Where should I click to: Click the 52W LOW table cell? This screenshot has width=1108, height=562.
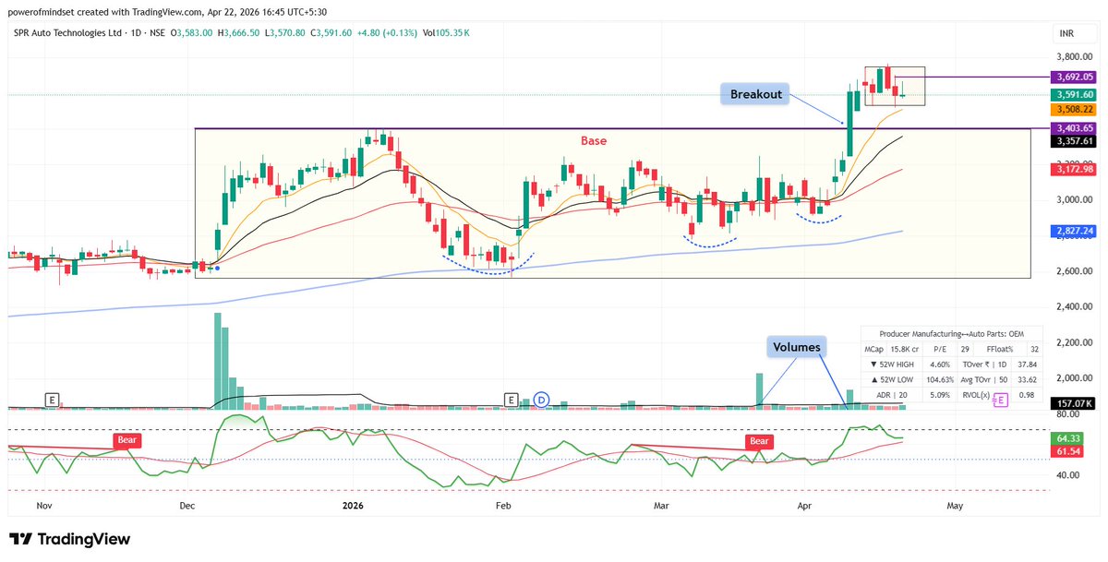tap(892, 379)
